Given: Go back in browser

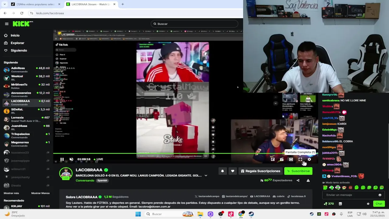Looking at the screenshot, I should click(5, 13).
